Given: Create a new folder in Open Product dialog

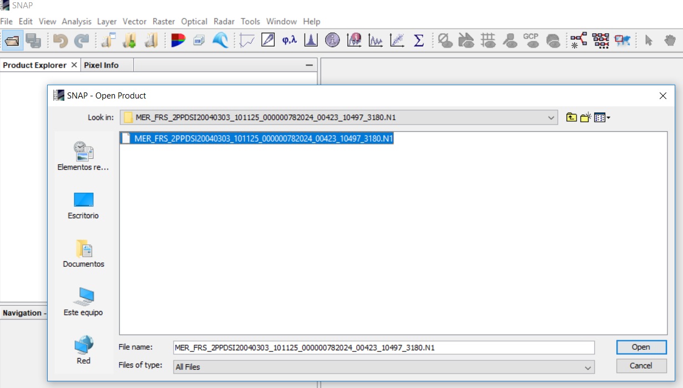Looking at the screenshot, I should point(585,117).
